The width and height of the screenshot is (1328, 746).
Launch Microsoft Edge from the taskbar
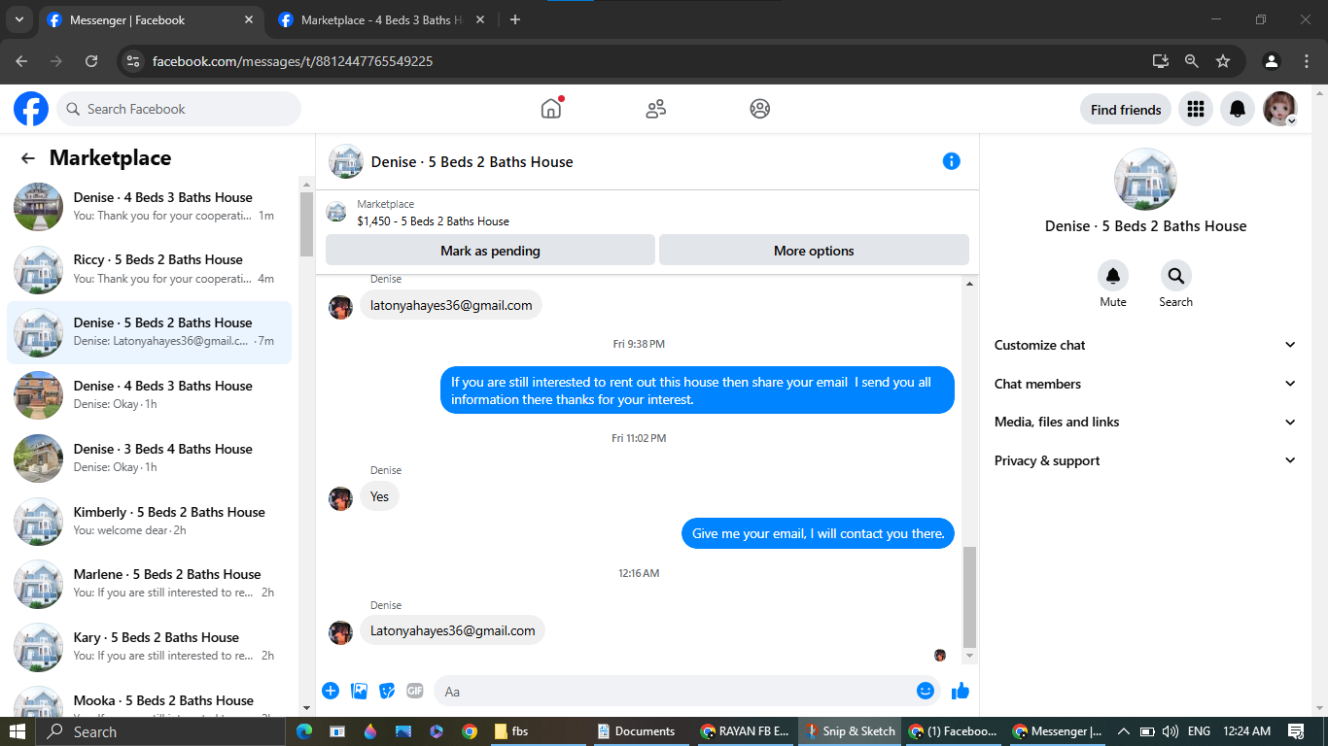point(304,731)
